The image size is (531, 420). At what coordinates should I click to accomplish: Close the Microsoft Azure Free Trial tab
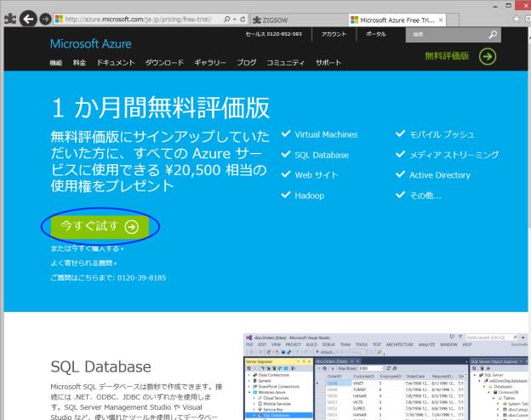tap(441, 20)
